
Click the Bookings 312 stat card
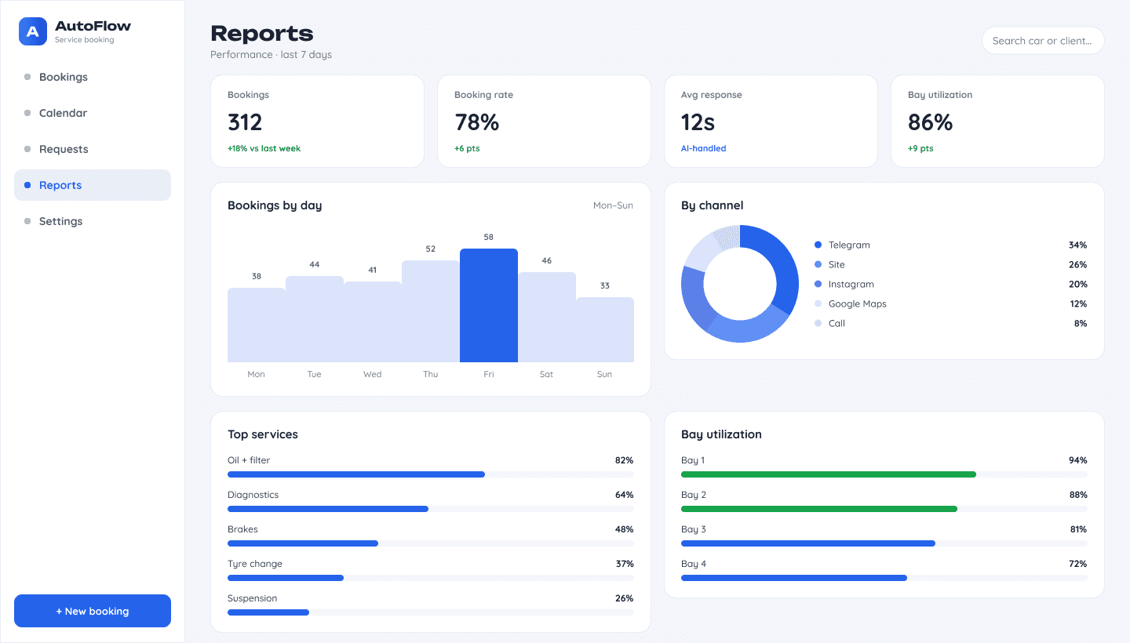tap(317, 121)
